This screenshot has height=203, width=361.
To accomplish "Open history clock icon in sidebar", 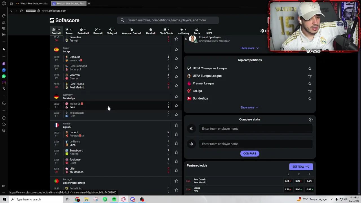I will (4, 118).
